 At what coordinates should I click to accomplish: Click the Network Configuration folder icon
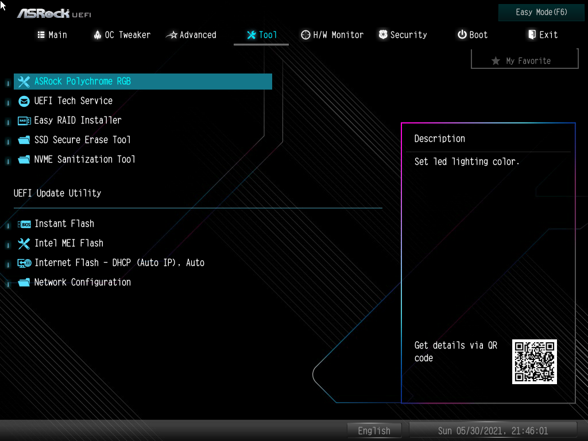click(x=24, y=283)
